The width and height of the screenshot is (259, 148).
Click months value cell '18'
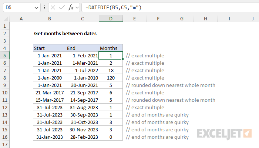tap(111, 71)
